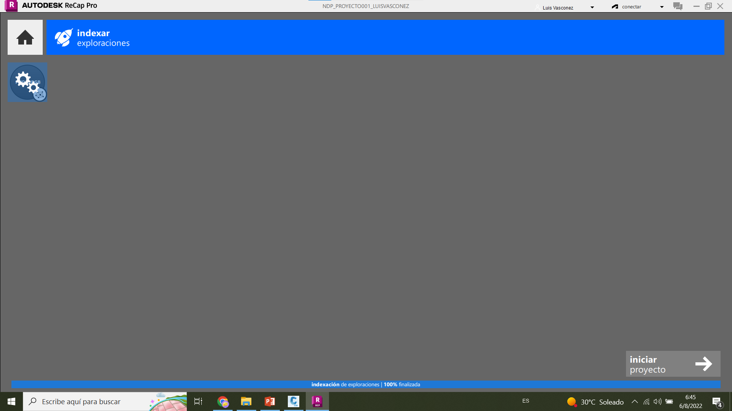This screenshot has width=732, height=411.
Task: Expand the conectar dropdown arrow
Action: click(662, 7)
